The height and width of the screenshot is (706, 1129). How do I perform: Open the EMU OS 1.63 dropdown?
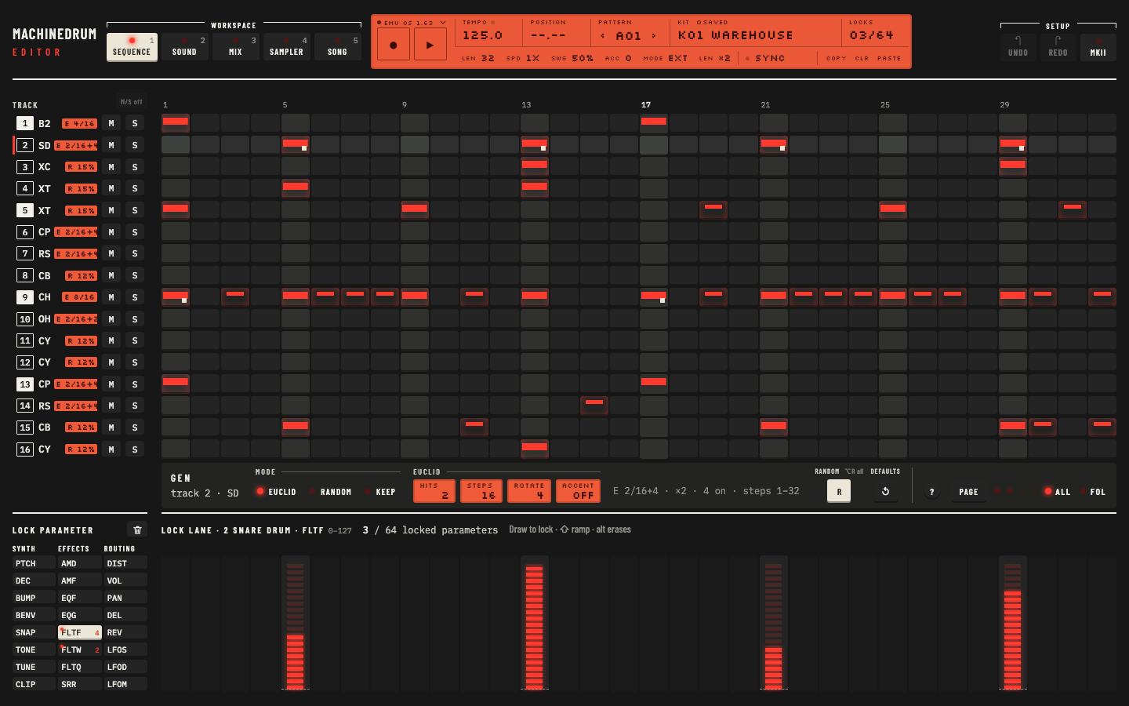click(x=411, y=23)
